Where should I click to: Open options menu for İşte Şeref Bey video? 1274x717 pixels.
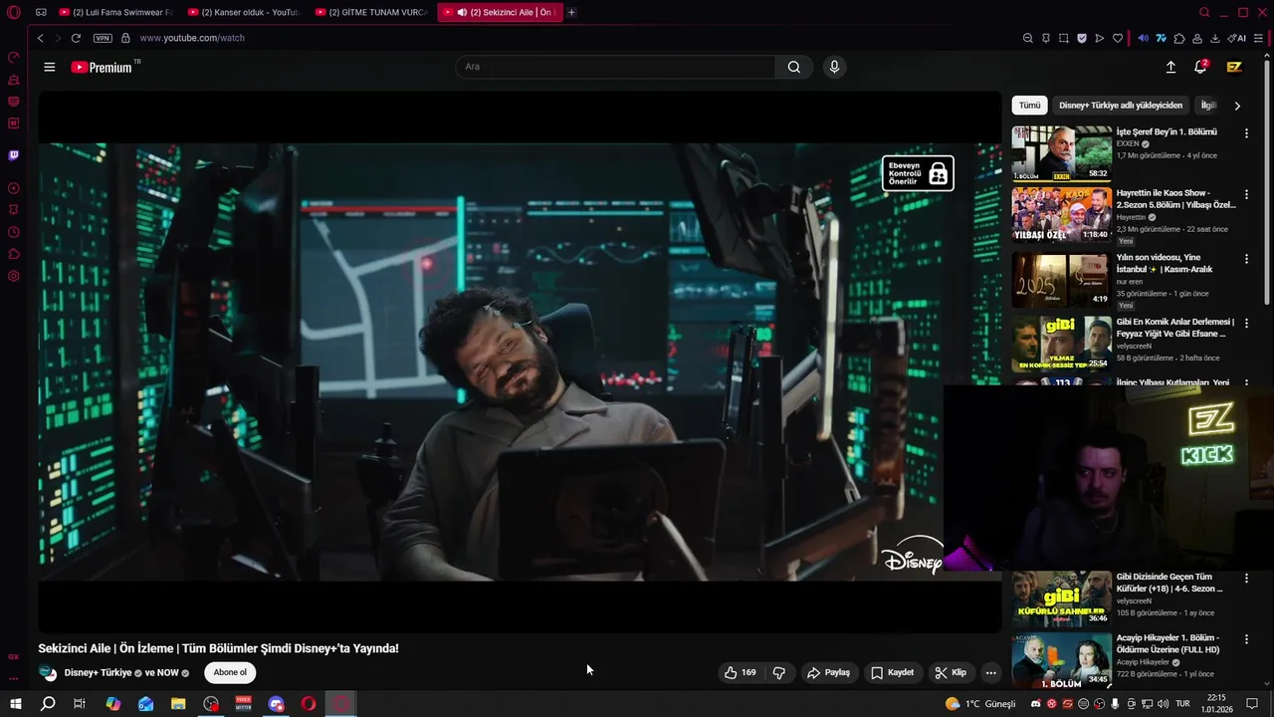tap(1246, 132)
